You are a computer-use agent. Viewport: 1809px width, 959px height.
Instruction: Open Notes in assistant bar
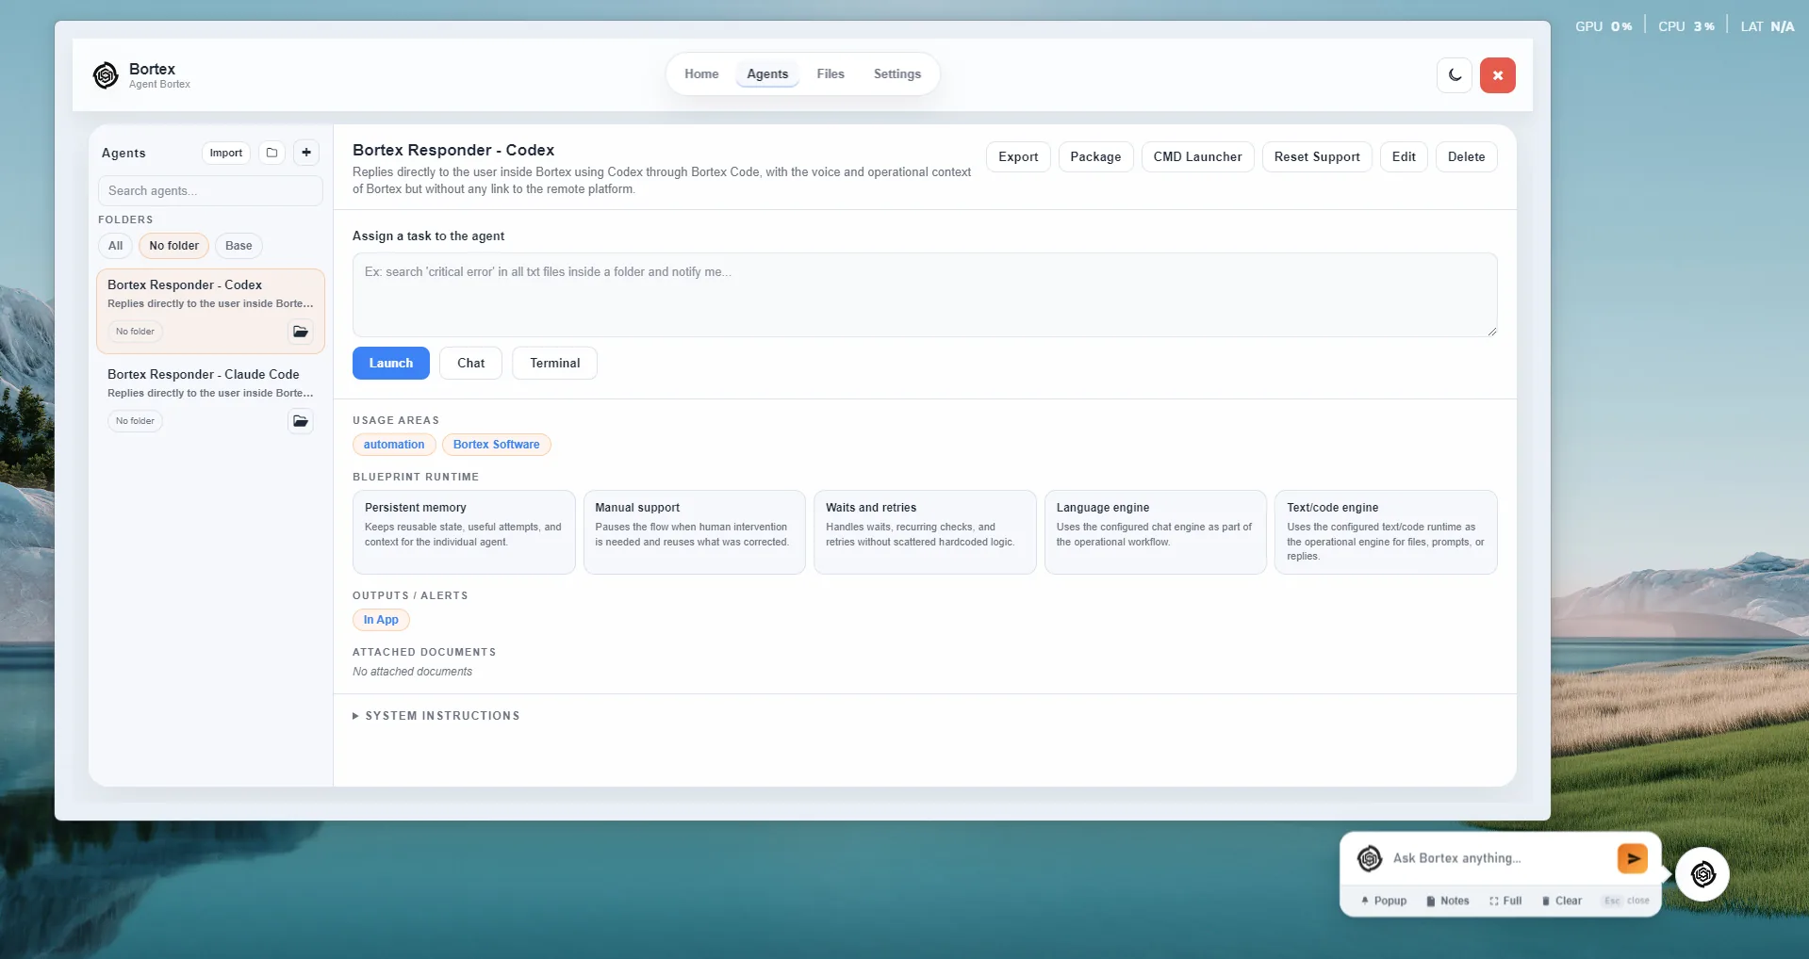tap(1448, 901)
